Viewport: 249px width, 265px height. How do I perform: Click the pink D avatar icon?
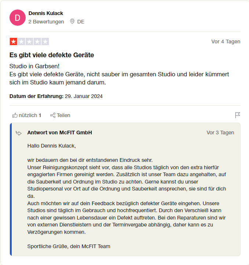coord(18,18)
